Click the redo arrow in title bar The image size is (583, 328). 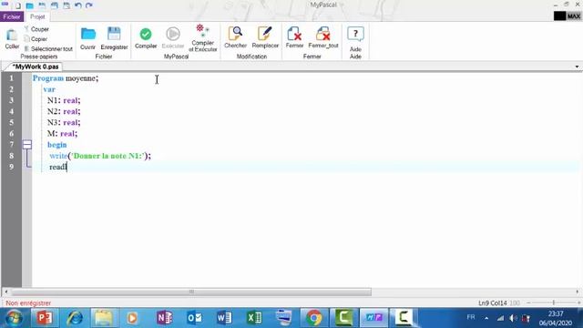(x=89, y=5)
